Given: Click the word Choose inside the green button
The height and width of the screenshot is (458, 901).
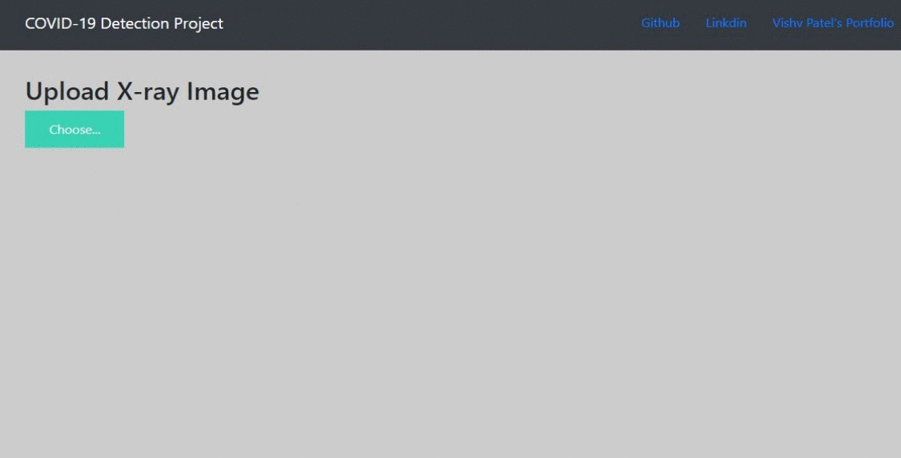Looking at the screenshot, I should pyautogui.click(x=70, y=130).
